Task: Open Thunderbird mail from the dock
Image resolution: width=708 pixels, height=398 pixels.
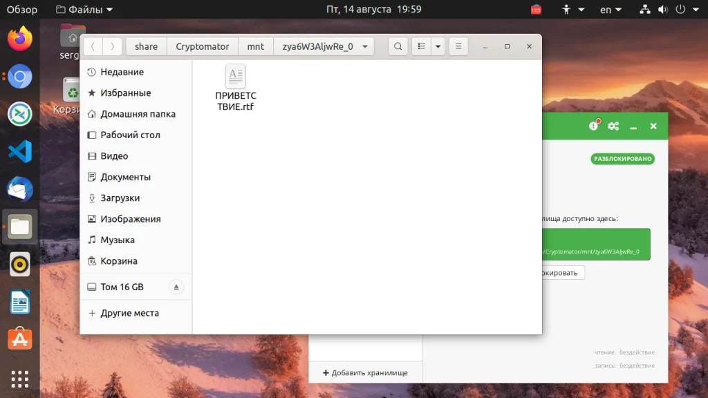Action: pos(20,189)
